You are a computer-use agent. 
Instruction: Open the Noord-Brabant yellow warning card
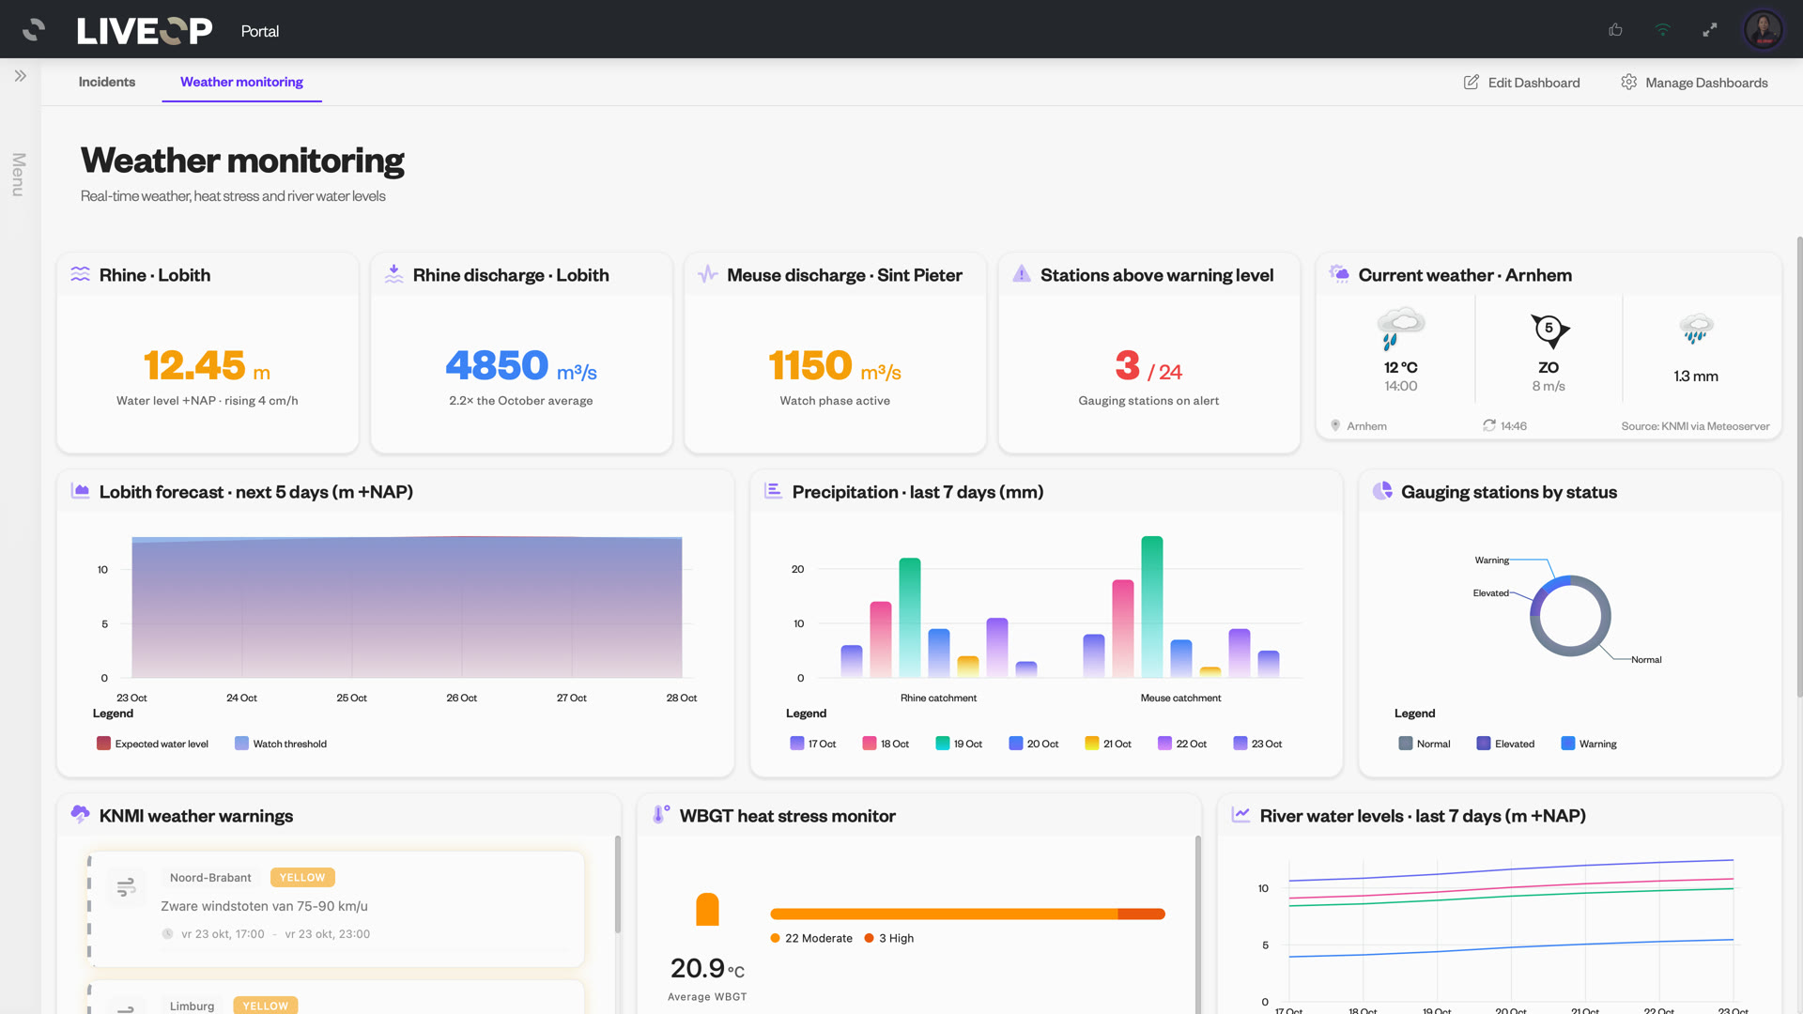(335, 908)
